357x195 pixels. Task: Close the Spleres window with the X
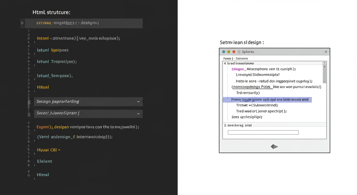click(x=326, y=52)
